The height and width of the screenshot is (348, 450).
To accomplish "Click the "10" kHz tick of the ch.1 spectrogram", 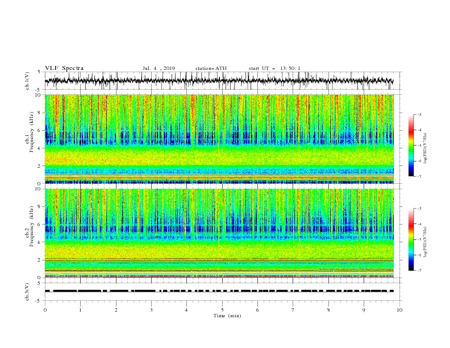I will [x=39, y=95].
